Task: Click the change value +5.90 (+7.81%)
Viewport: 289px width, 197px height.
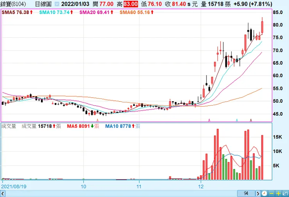Action: [253, 4]
